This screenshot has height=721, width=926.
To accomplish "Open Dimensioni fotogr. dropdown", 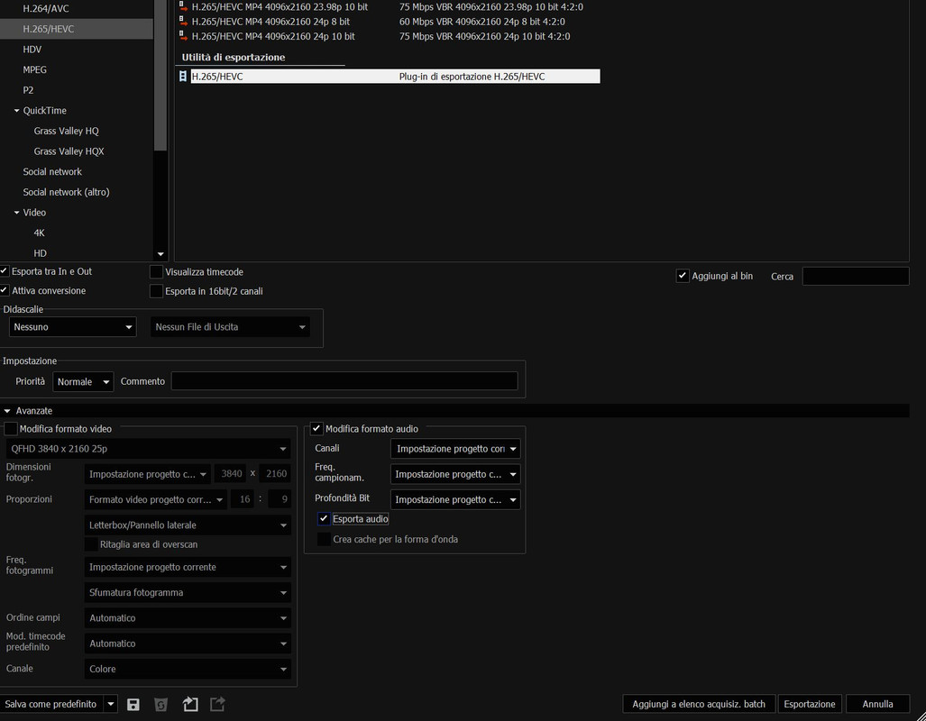I will (147, 474).
